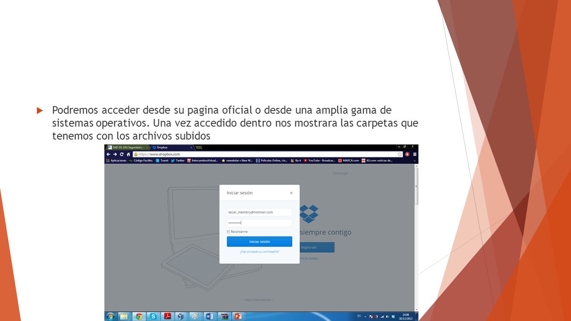Open Skype from the taskbar
The image size is (571, 321).
(153, 316)
